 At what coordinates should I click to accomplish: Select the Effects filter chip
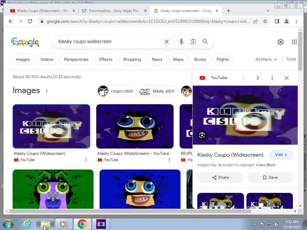coord(106,59)
